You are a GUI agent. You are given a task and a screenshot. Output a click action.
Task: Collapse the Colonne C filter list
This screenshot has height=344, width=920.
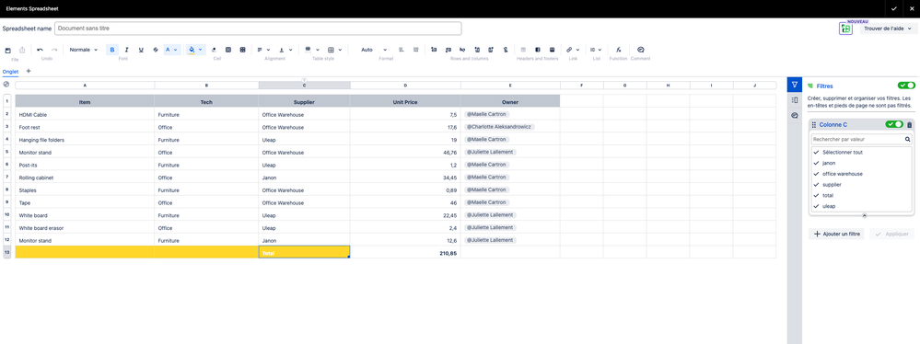pyautogui.click(x=864, y=215)
